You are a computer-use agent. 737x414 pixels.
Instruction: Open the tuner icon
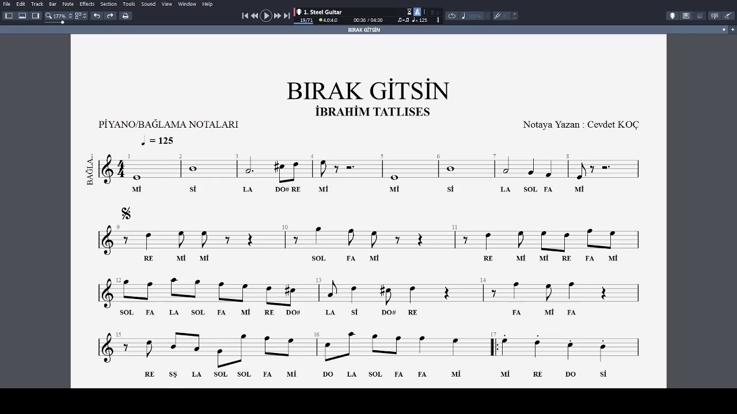click(715, 16)
